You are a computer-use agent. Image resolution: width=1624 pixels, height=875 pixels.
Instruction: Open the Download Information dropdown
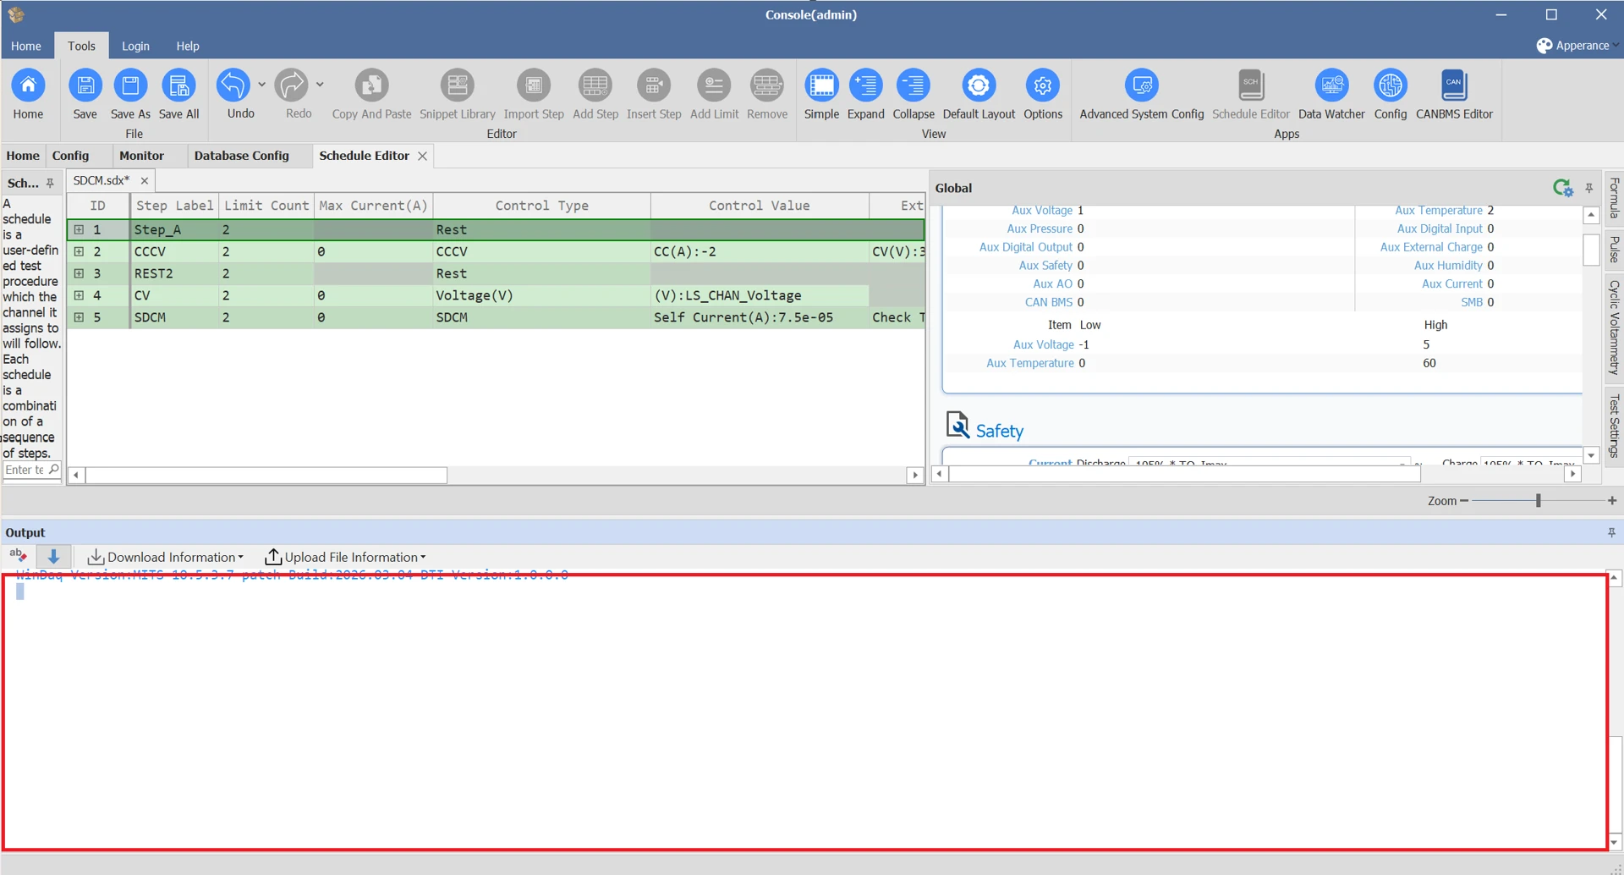click(x=166, y=557)
